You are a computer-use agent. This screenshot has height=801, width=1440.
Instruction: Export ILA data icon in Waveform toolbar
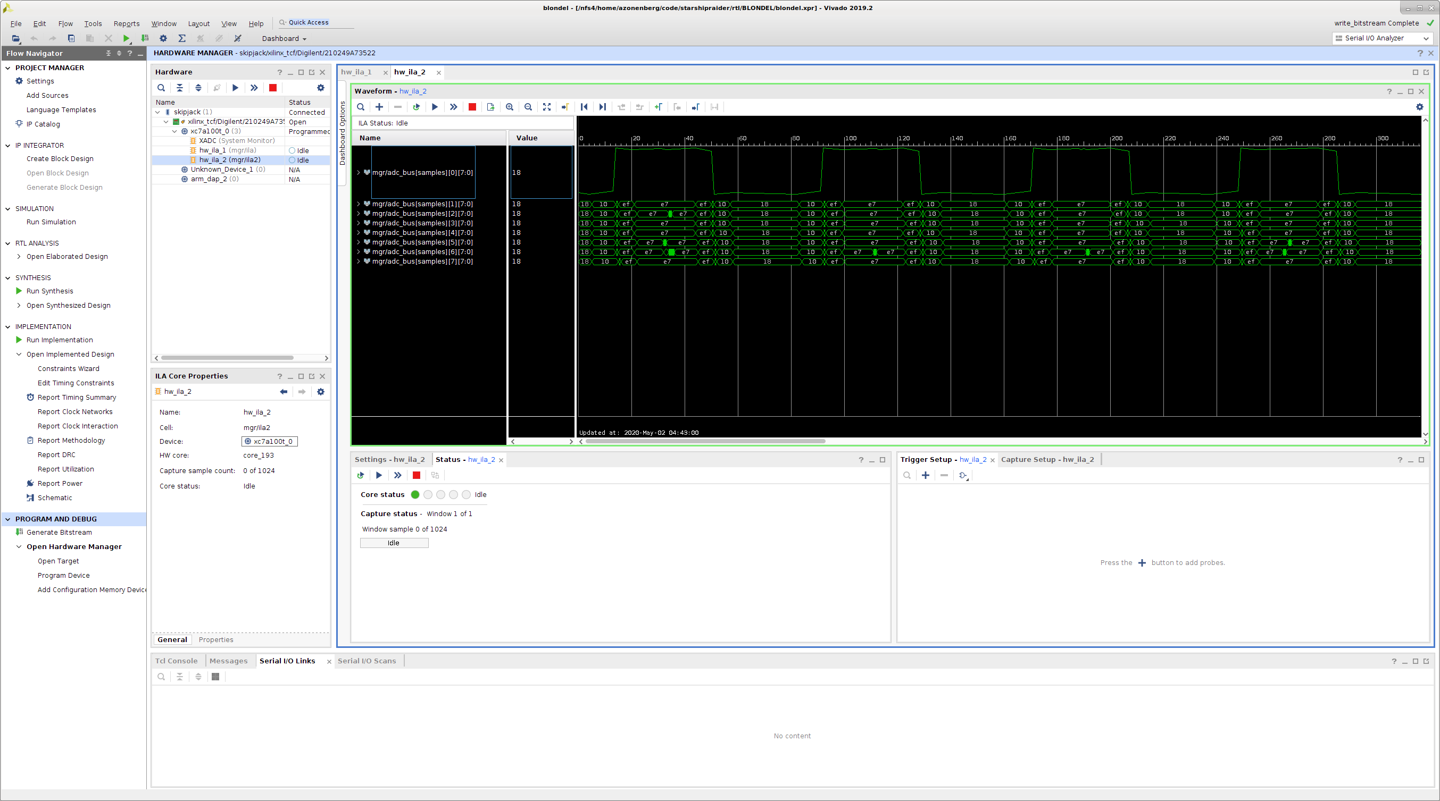491,107
